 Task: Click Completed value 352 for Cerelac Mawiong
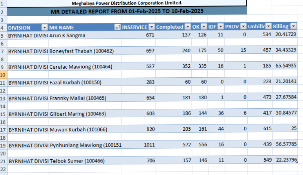(173, 66)
